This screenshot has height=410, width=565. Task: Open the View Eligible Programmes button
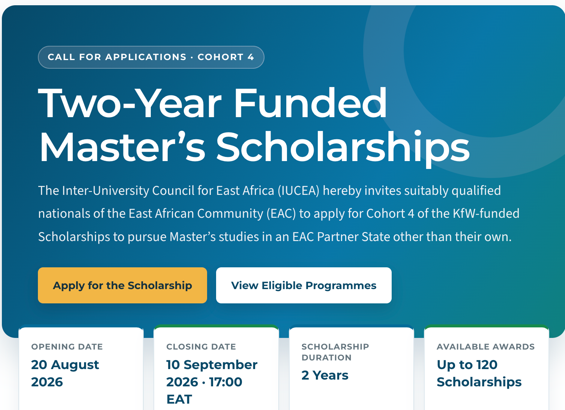[x=304, y=285]
